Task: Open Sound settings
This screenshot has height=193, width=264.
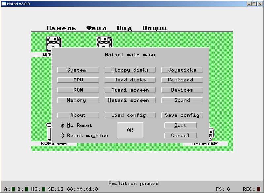Action: click(x=182, y=100)
